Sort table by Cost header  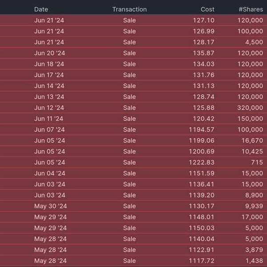tap(207, 9)
